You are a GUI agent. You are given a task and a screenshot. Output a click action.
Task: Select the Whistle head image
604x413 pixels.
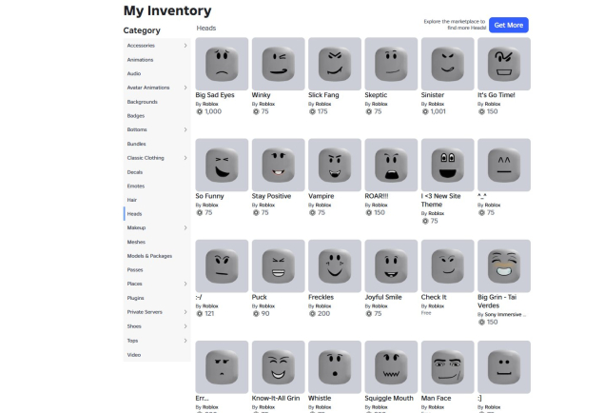[335, 366]
